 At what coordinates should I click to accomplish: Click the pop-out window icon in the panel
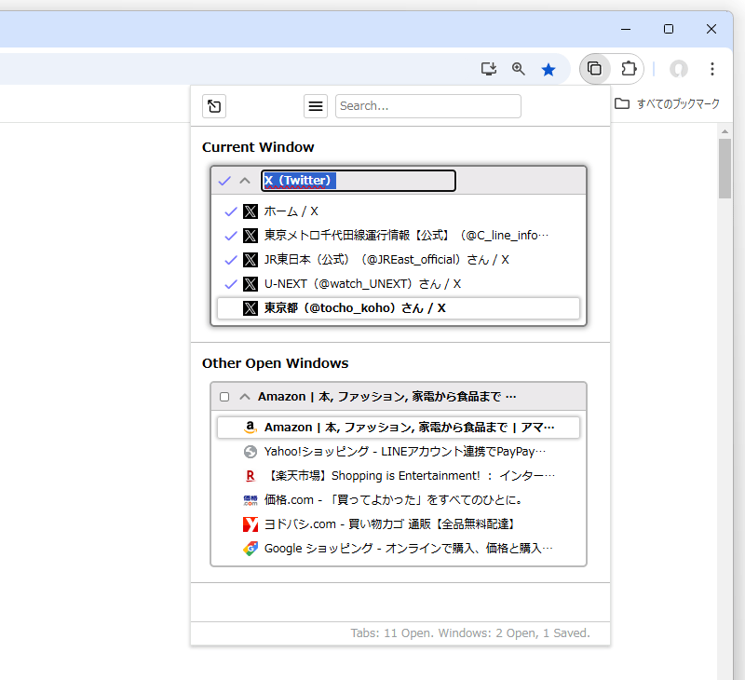[214, 106]
